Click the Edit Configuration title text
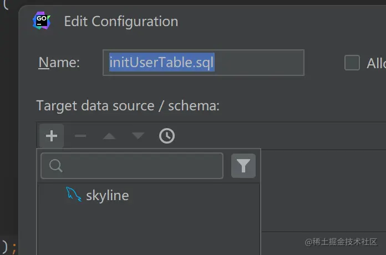The width and height of the screenshot is (386, 255). [121, 22]
